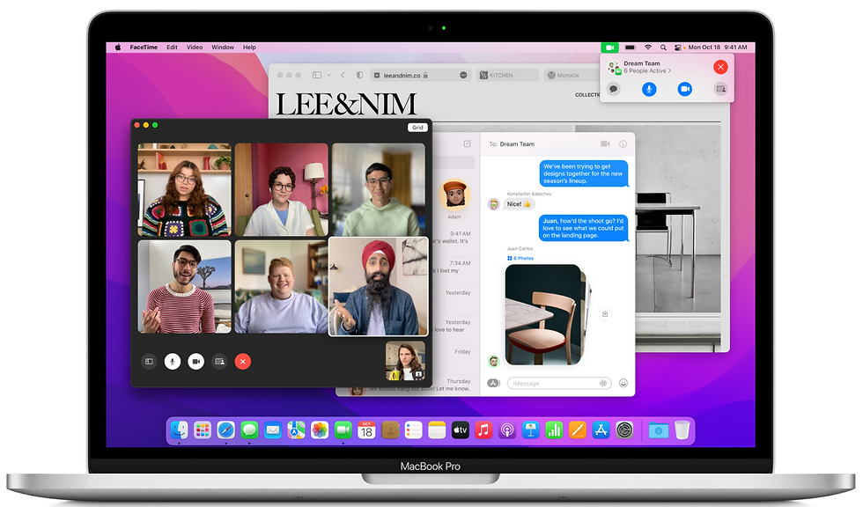Viewport: 863px width, 507px height.
Task: Open Keynote from the Dock
Action: (x=530, y=430)
